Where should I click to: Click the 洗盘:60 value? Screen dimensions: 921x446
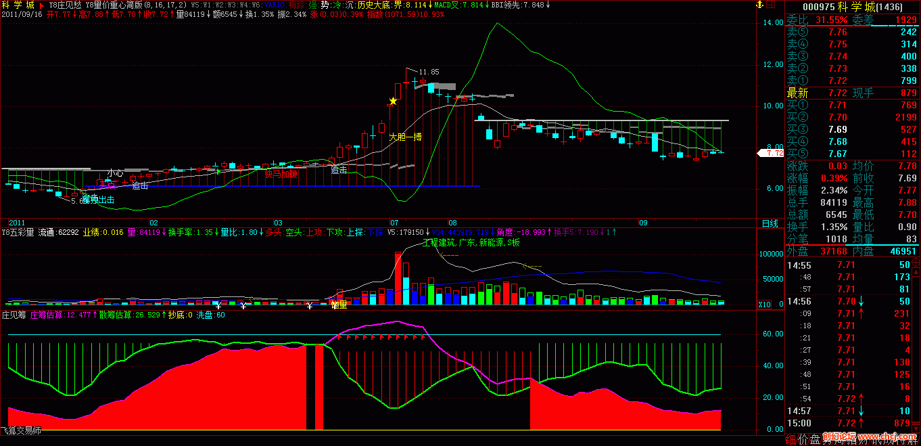coord(211,315)
